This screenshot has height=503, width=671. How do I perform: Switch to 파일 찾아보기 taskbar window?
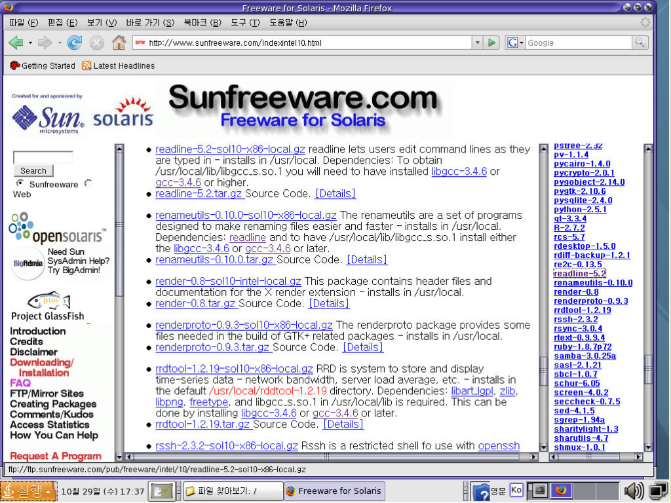[233, 491]
